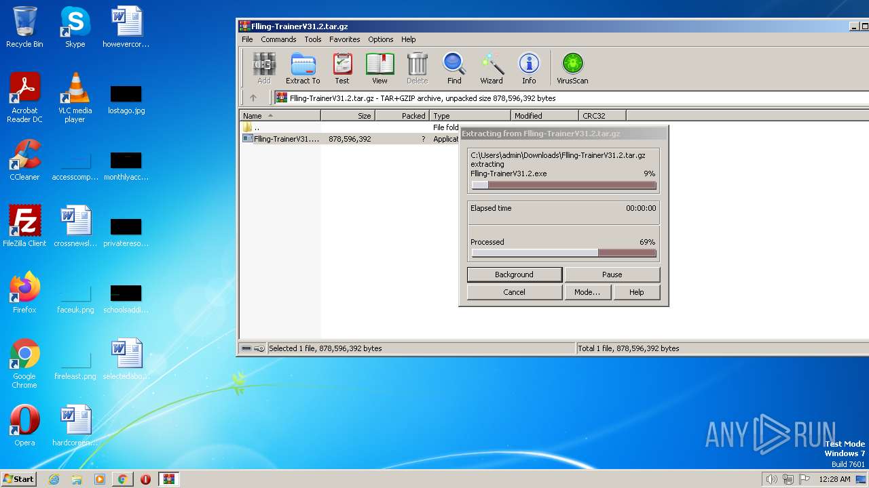Cancel the extraction
This screenshot has width=869, height=488.
[514, 292]
